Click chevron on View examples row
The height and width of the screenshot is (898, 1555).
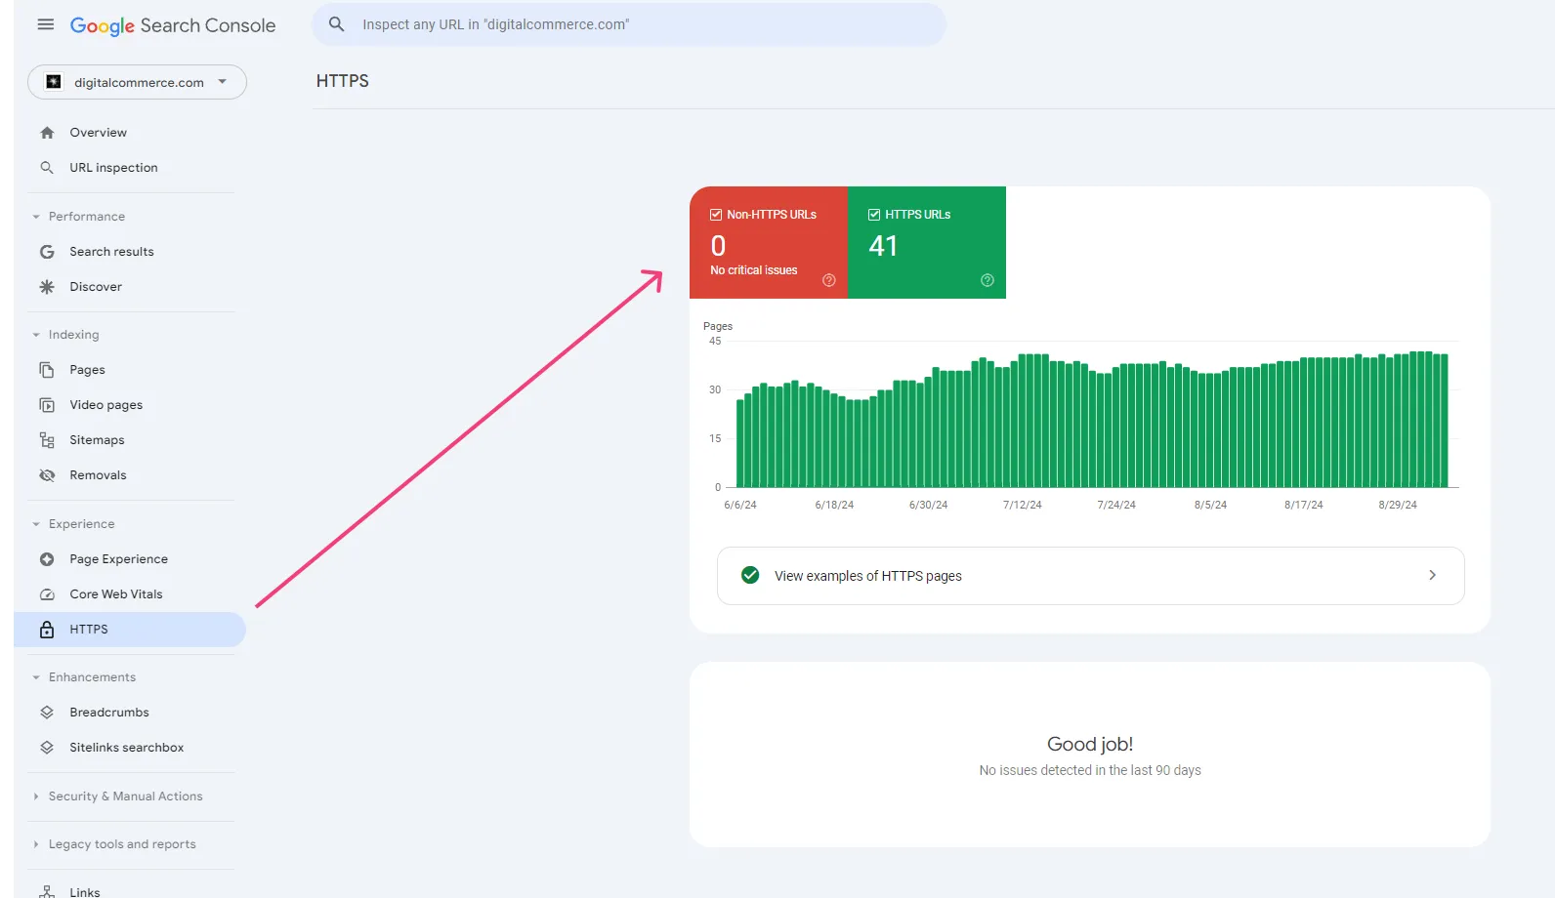[1432, 575]
